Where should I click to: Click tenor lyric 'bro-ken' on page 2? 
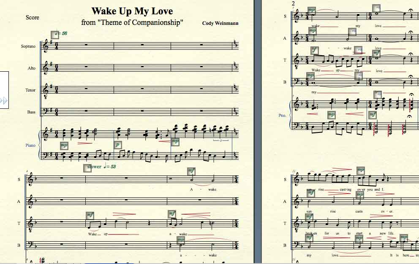[311, 233]
